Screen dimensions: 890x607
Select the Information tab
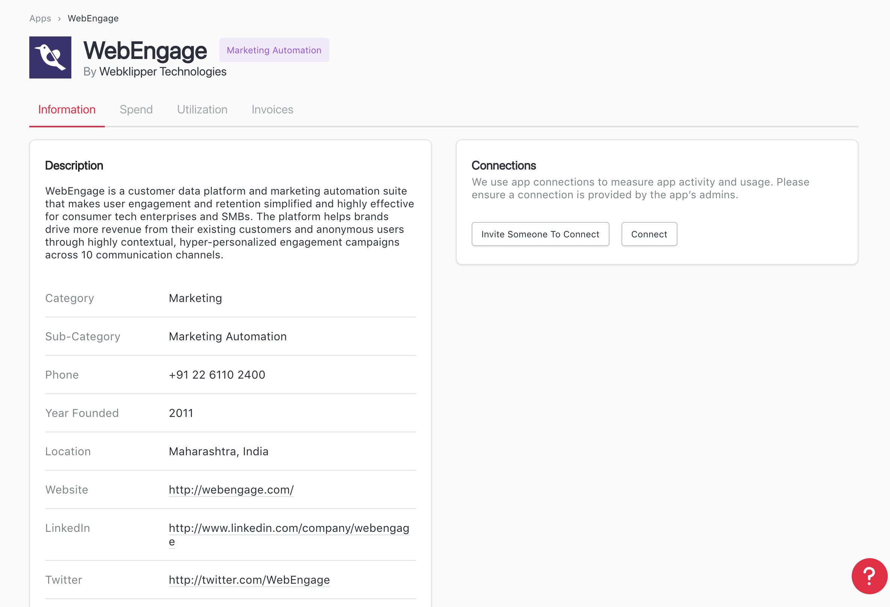(66, 110)
